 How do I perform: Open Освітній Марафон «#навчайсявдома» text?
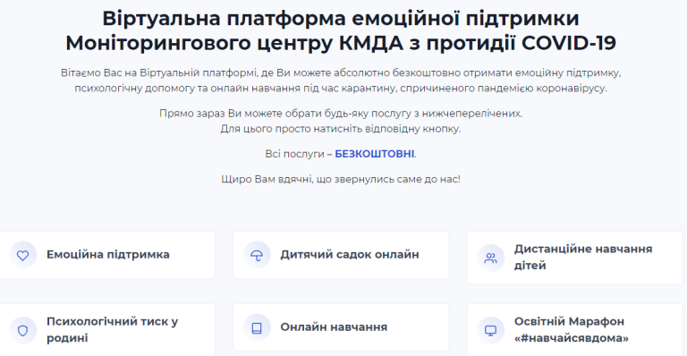pos(572,330)
